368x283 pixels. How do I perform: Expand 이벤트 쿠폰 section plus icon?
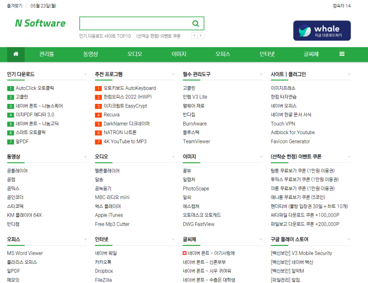349,157
